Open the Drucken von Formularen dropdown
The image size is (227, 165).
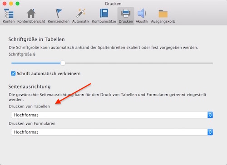click(x=112, y=132)
